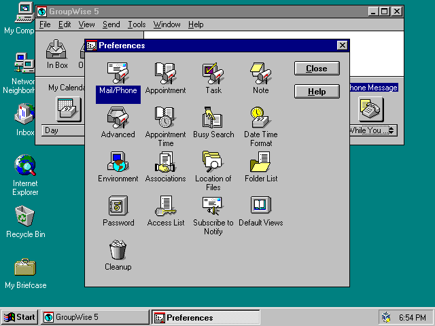Open the Cleanup trash can icon
The width and height of the screenshot is (435, 326).
pyautogui.click(x=118, y=250)
